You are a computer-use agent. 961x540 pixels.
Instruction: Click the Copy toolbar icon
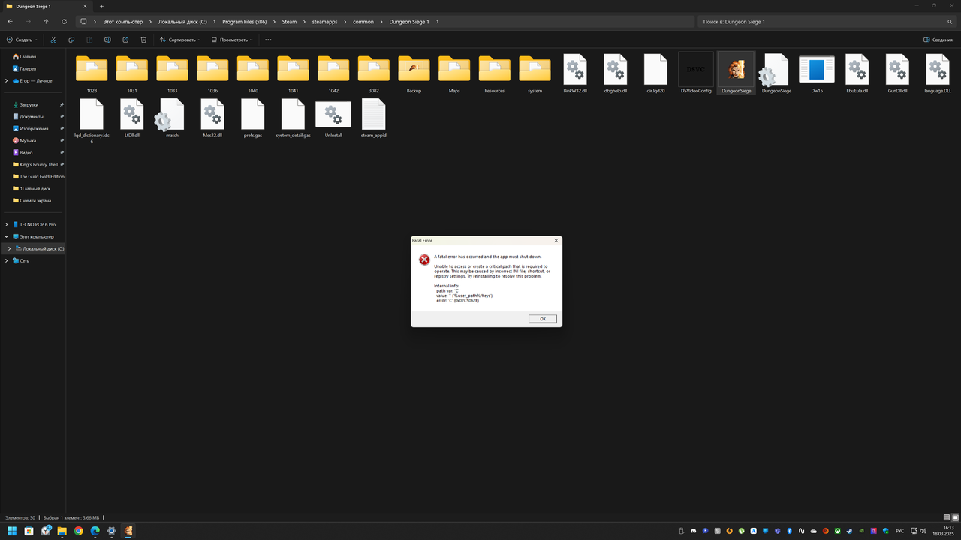point(71,40)
